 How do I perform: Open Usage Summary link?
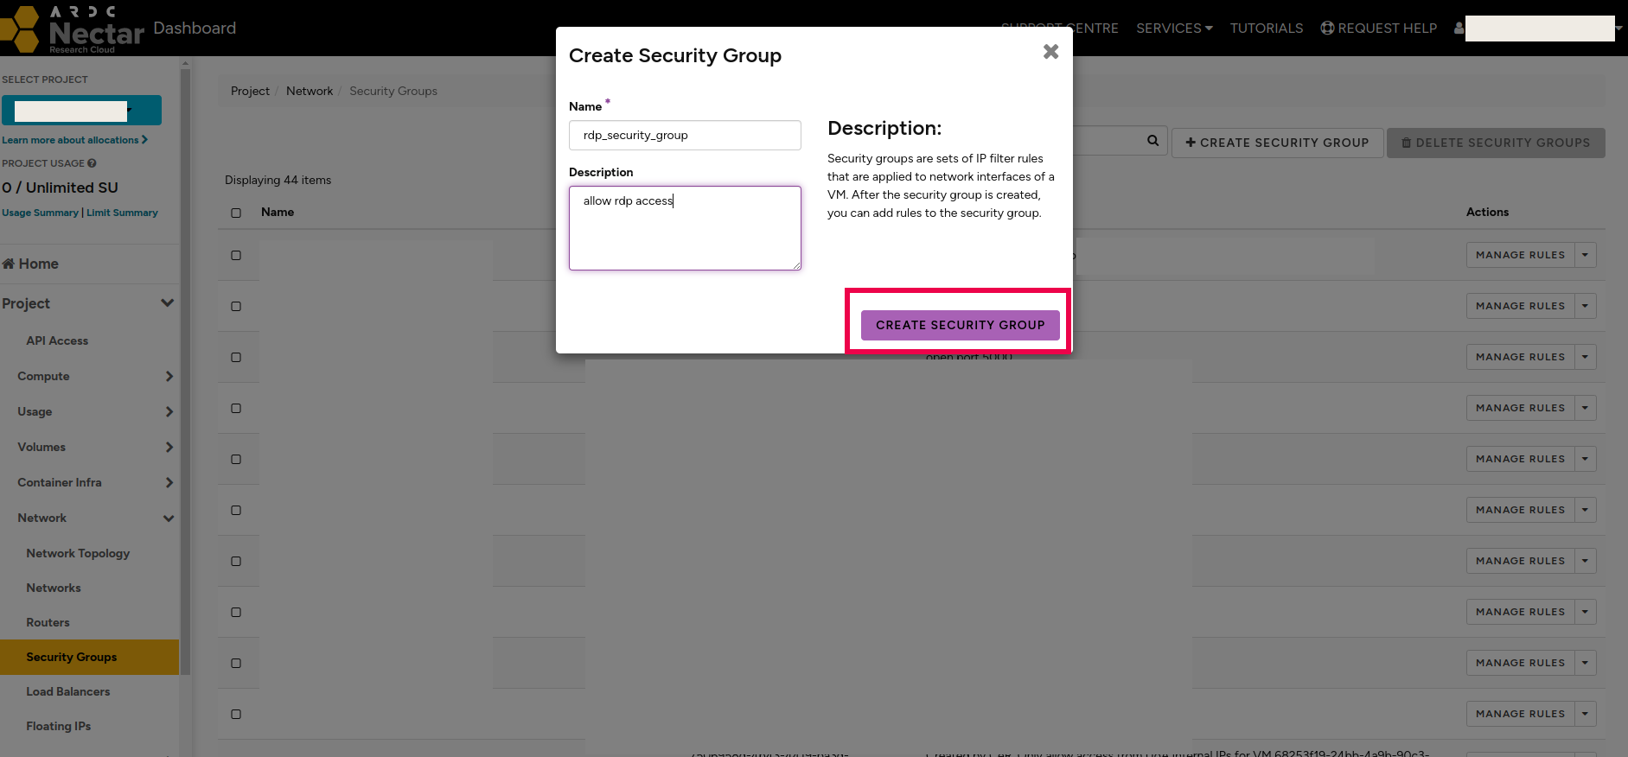point(40,213)
